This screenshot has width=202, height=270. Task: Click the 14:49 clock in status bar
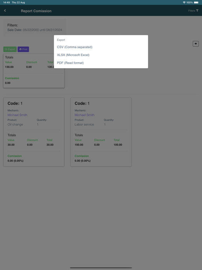click(x=7, y=2)
